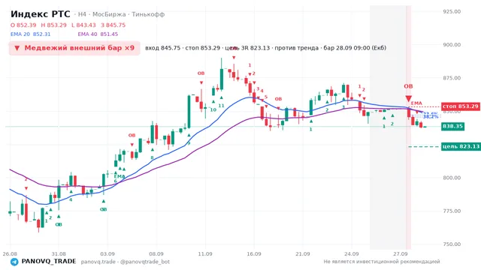Select the 'Индекс РТС' chart title
The height and width of the screenshot is (270, 481).
(x=40, y=14)
